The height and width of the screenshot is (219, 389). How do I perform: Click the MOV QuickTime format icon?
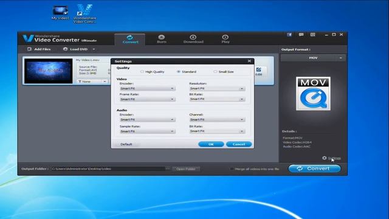tap(313, 94)
